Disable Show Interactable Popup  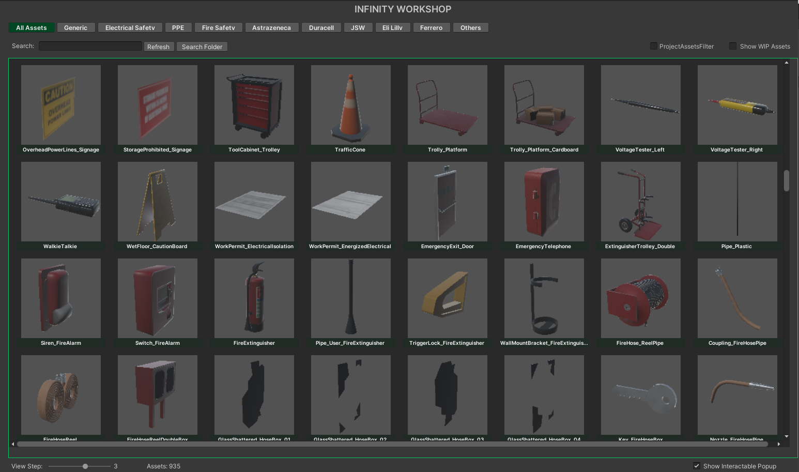[x=696, y=466]
